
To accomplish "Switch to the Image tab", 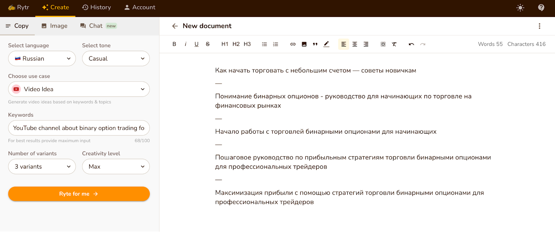I will [54, 26].
